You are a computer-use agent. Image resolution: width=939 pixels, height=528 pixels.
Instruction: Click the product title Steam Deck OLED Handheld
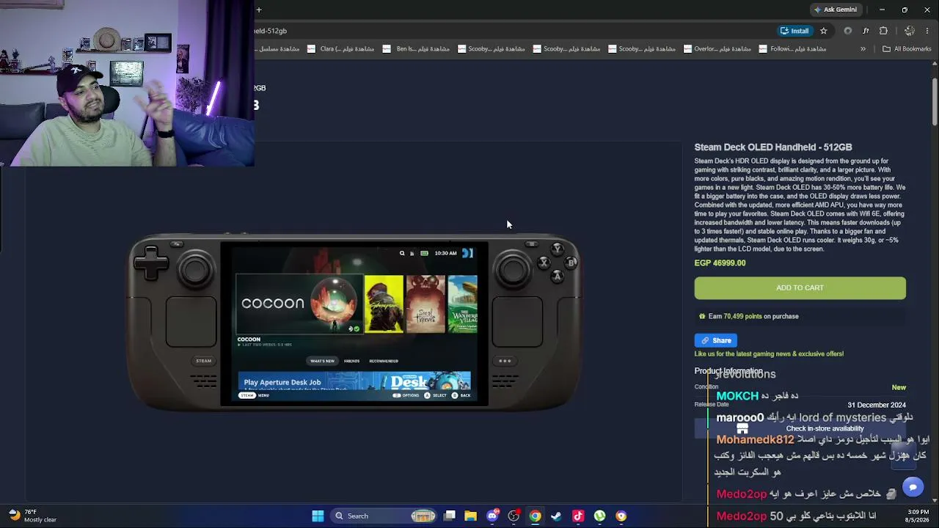[773, 147]
